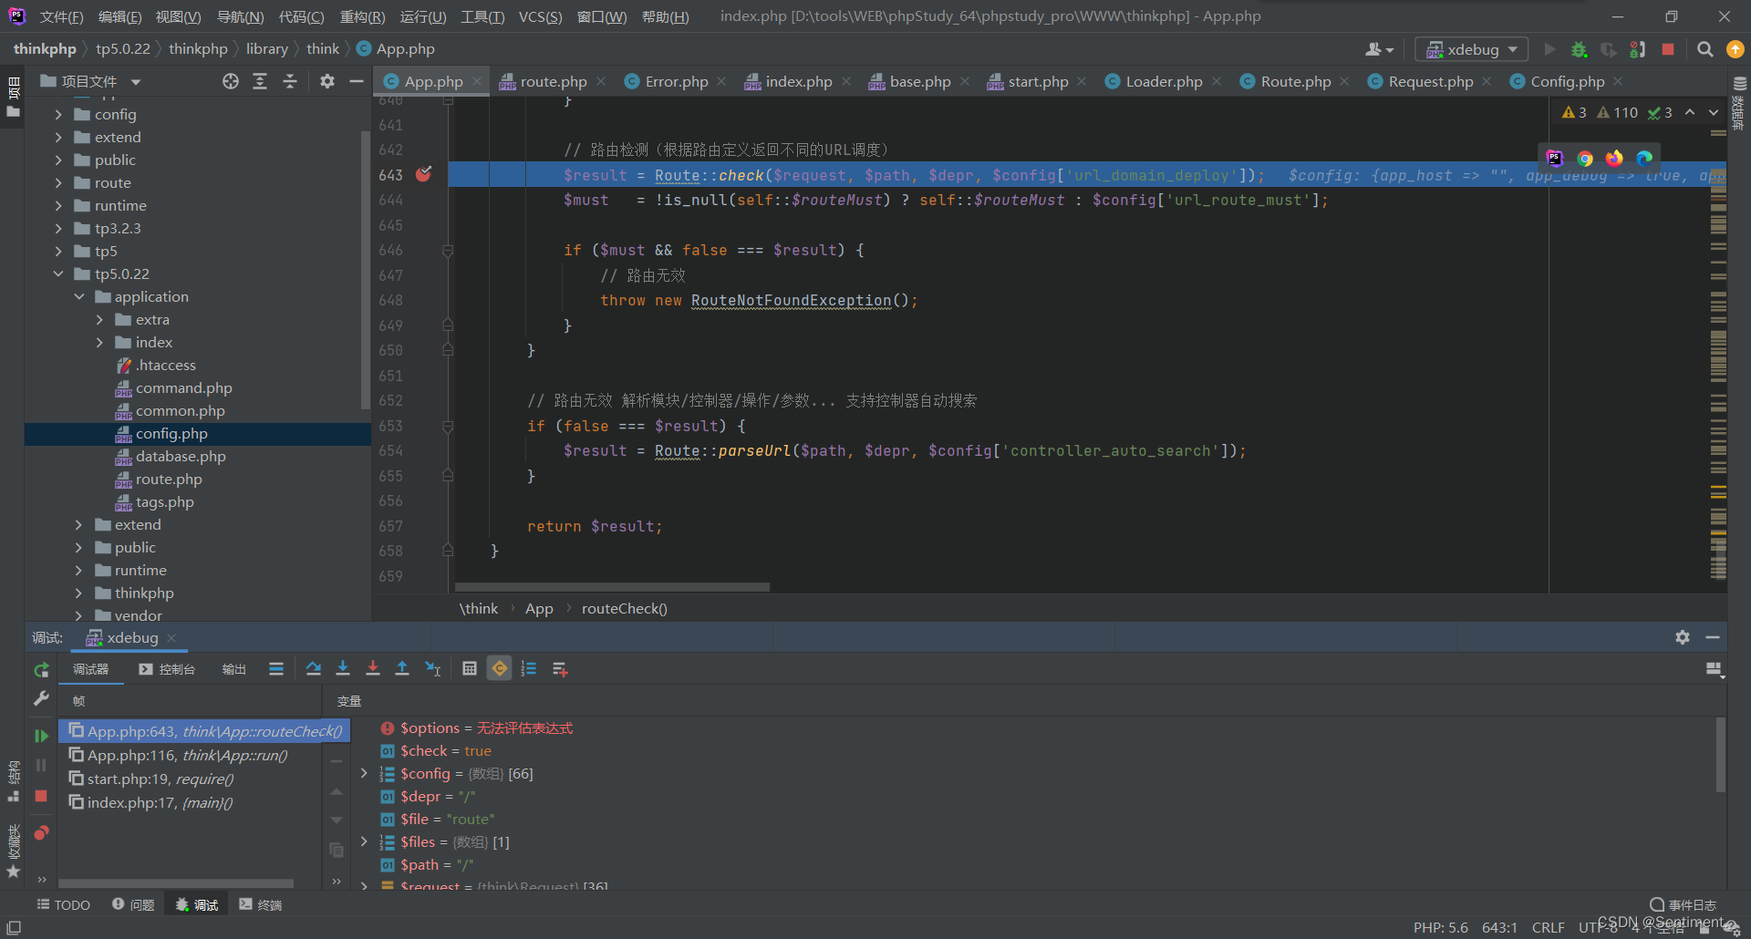Click the routeCheck() breadcrumb below editor
This screenshot has height=939, width=1751.
tap(625, 608)
